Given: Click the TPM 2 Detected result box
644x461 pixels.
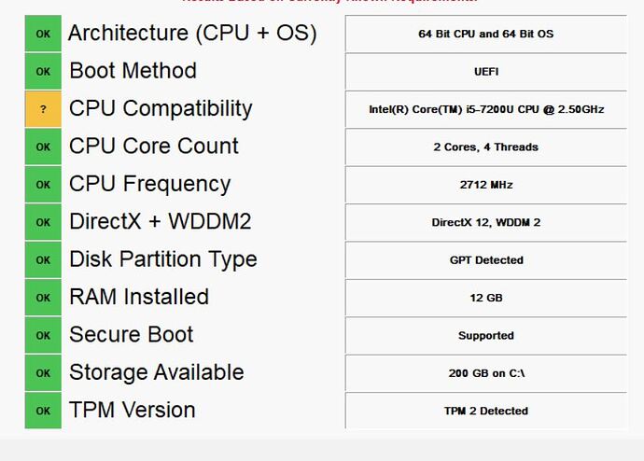Looking at the screenshot, I should (x=486, y=411).
